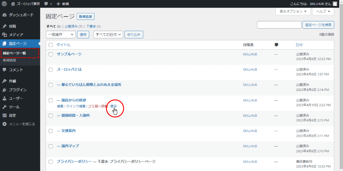Viewport: 343px width, 171px height.
Task: Check the サンプルページ row checkbox
Action: (x=51, y=54)
